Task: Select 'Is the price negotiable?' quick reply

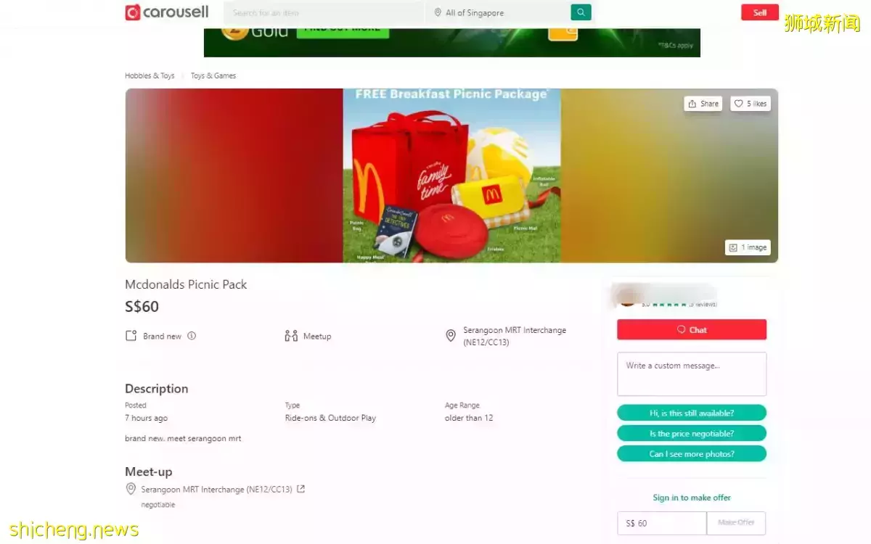Action: point(692,433)
